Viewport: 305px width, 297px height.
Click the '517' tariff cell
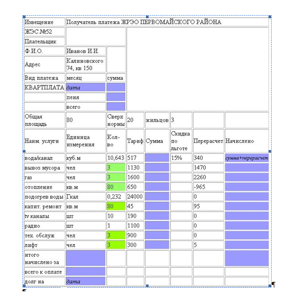click(135, 158)
